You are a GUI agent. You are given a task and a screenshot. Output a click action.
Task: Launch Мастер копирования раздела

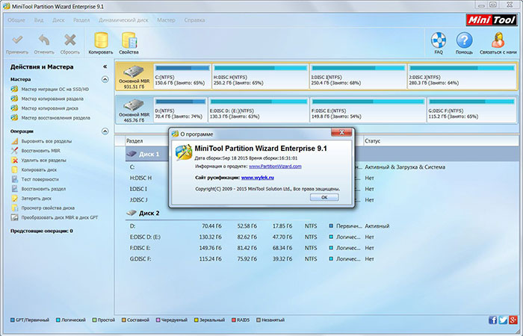(x=47, y=99)
